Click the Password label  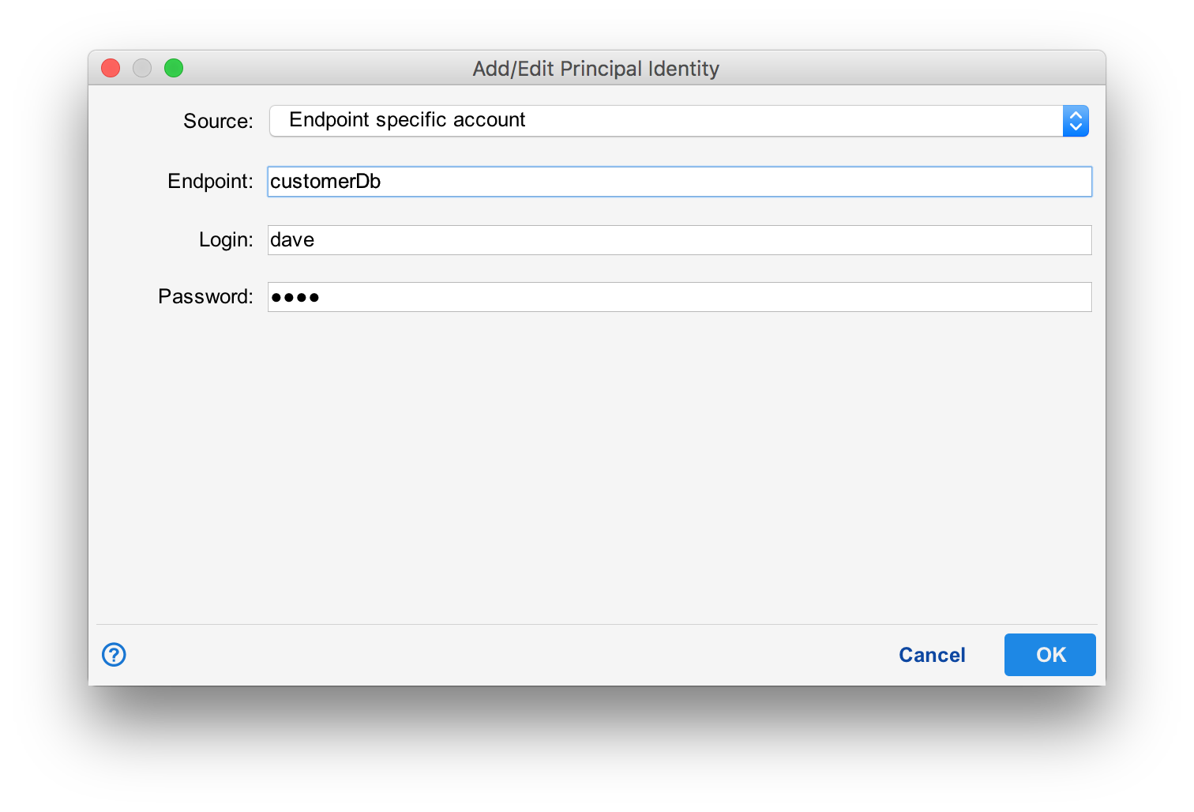pos(205,296)
